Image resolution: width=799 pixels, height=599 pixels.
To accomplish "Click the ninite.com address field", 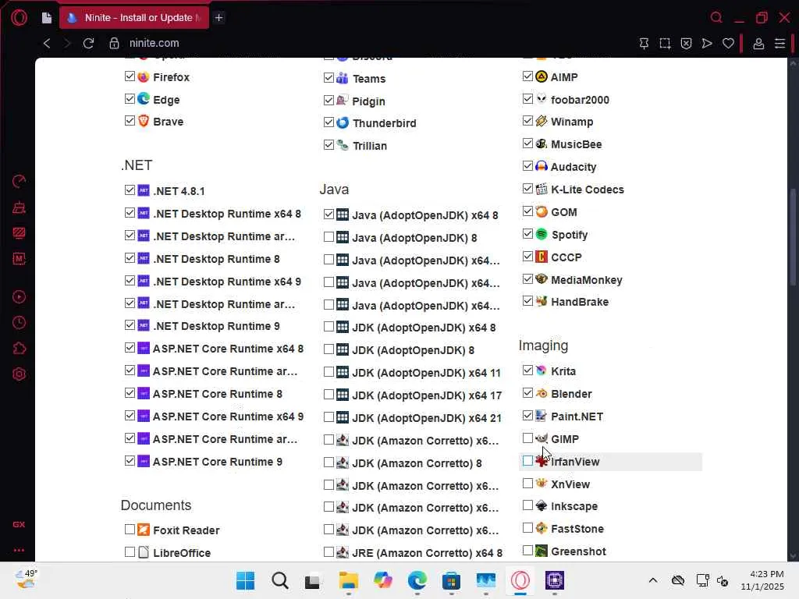I will [154, 44].
